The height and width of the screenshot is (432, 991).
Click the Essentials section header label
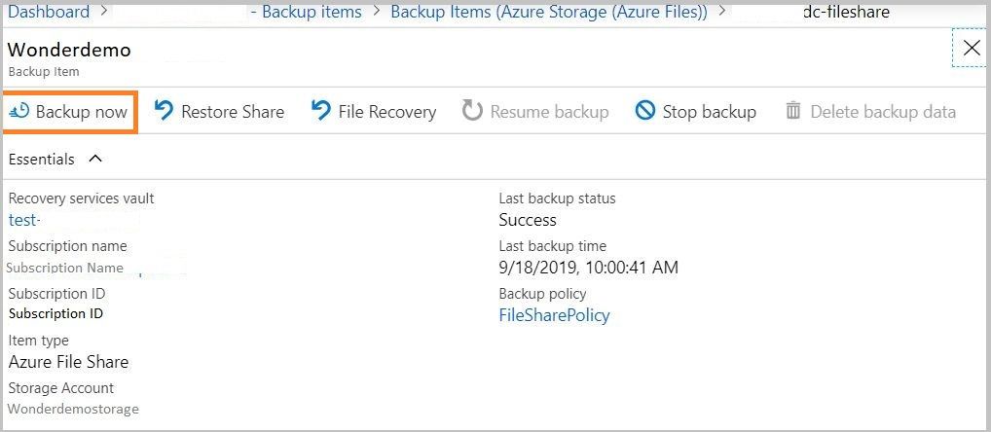41,159
